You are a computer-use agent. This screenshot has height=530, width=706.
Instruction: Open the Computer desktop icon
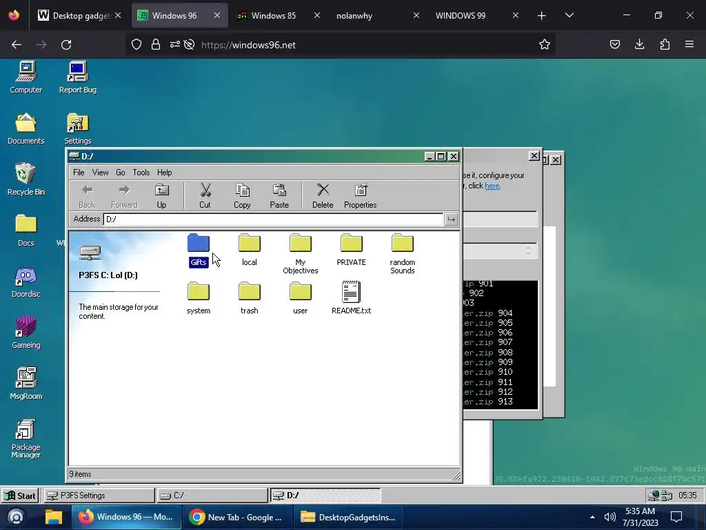click(26, 77)
